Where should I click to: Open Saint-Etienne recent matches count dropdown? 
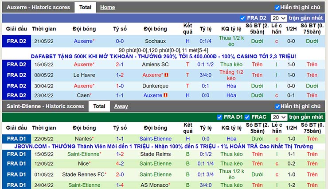point(279,117)
